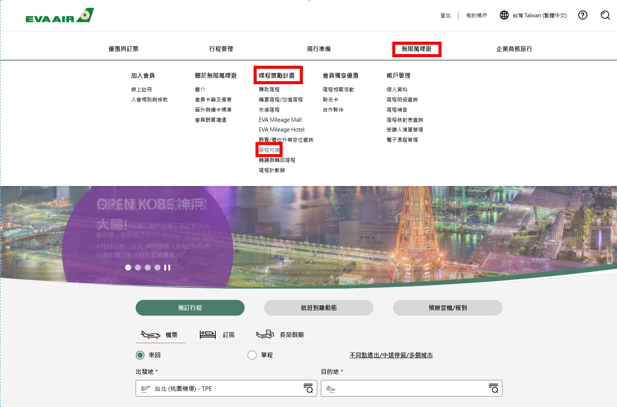Image resolution: width=617 pixels, height=407 pixels.
Task: Open 晉升與續卡標準 menu item
Action: pyautogui.click(x=213, y=110)
